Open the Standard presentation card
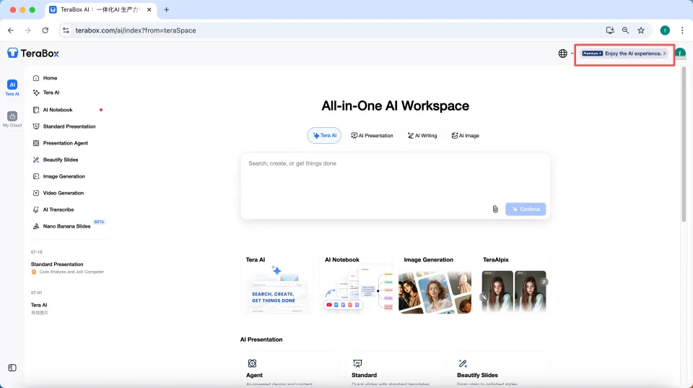 click(395, 370)
